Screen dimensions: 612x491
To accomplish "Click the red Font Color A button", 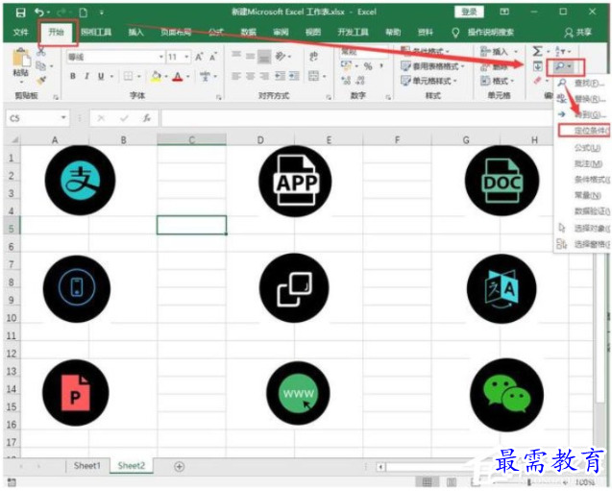I will (178, 76).
